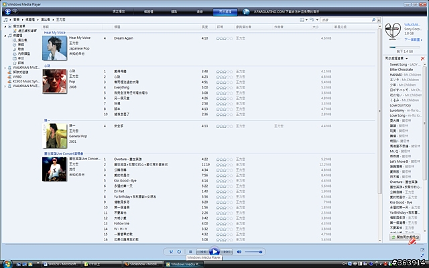Click the 下一個裝置 next device link
Screen dimensions: 429x268
click(x=413, y=40)
